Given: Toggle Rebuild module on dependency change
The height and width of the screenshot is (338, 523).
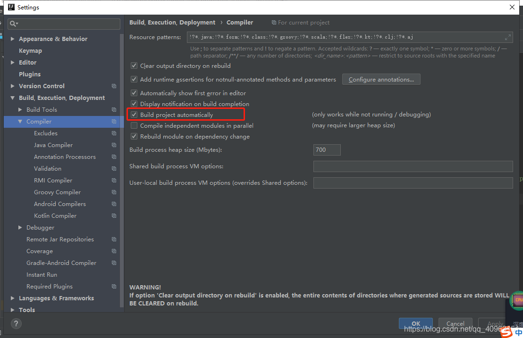Looking at the screenshot, I should pyautogui.click(x=134, y=136).
